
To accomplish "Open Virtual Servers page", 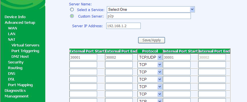I will (25, 45).
